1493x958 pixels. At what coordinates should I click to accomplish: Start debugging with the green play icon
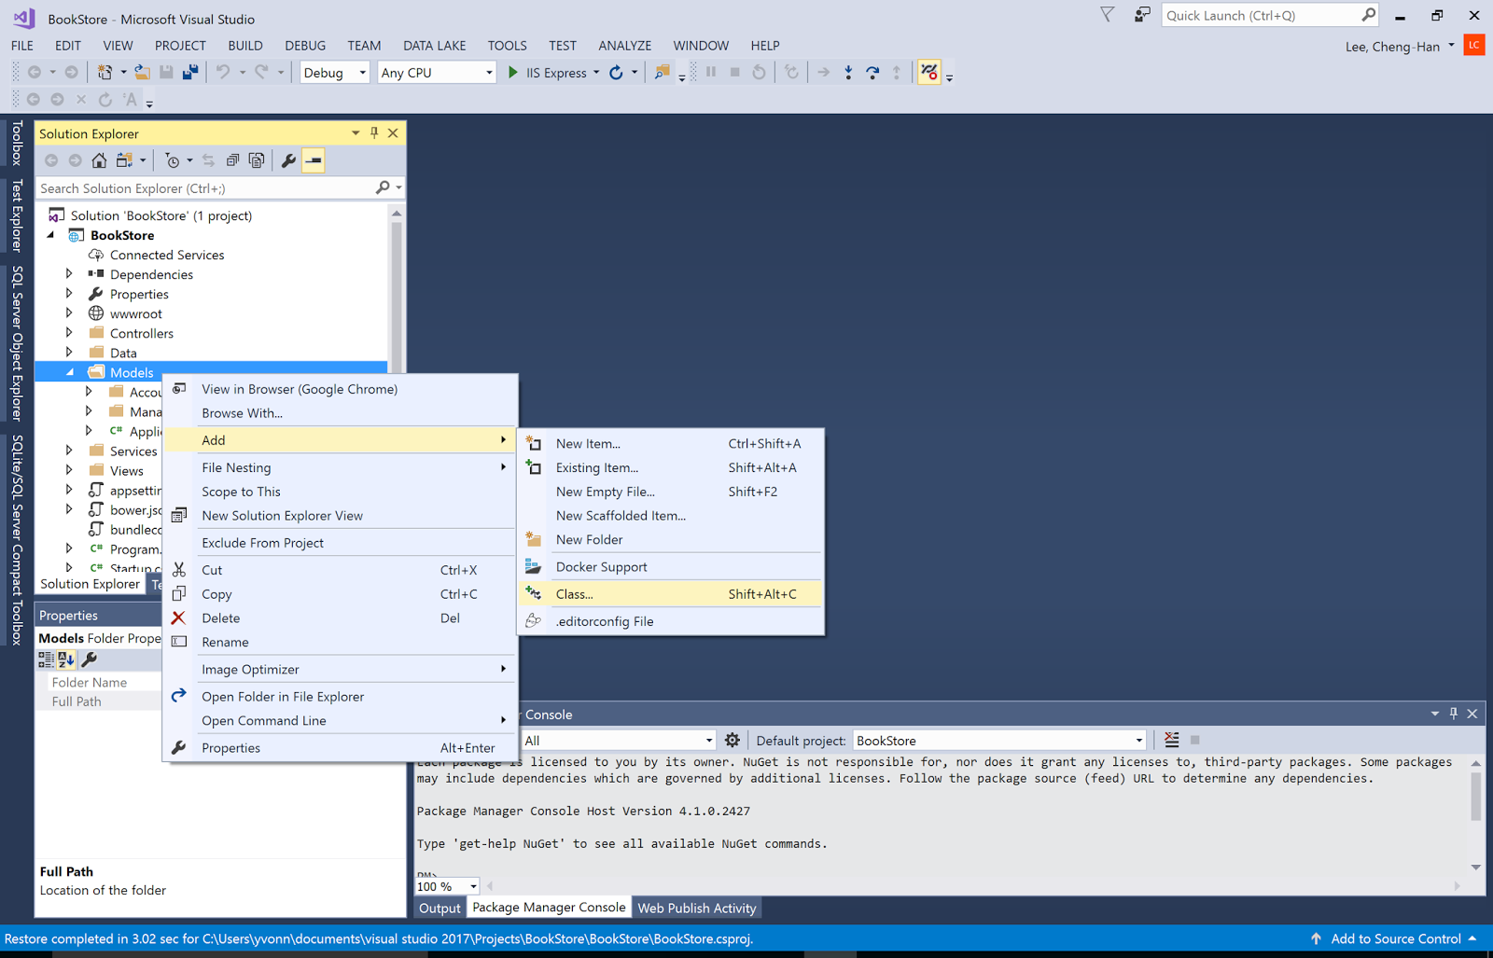click(512, 72)
